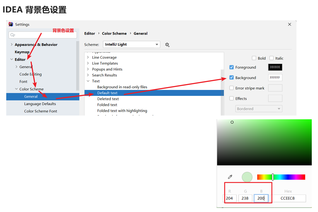Click the search magnifier icon in Settings
Screen dimensions: 318x212
[x=12, y=35]
